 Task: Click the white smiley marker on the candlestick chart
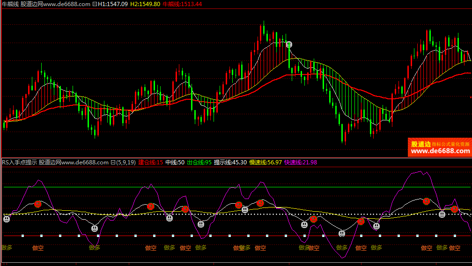click(x=289, y=44)
